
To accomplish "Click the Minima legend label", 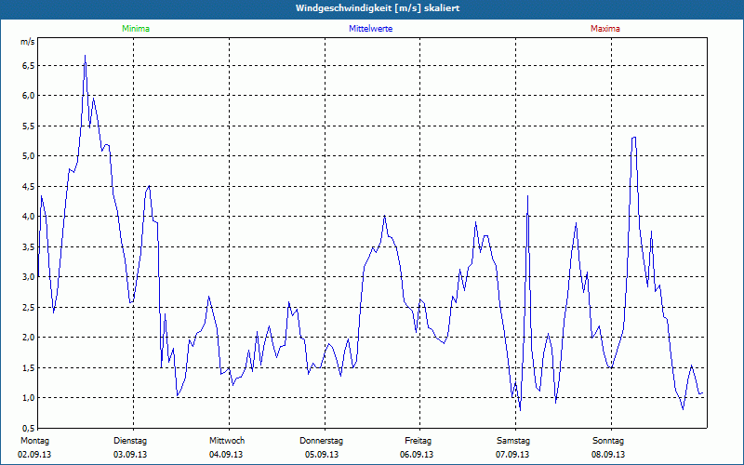I will [136, 29].
